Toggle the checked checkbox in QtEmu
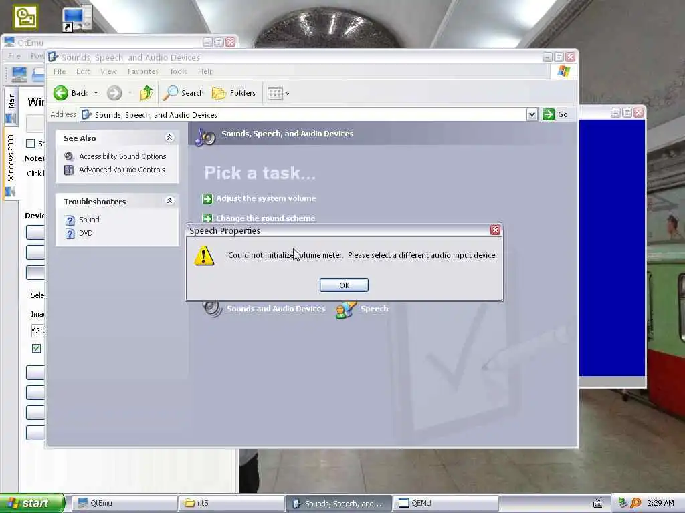This screenshot has height=513, width=685. coord(36,348)
